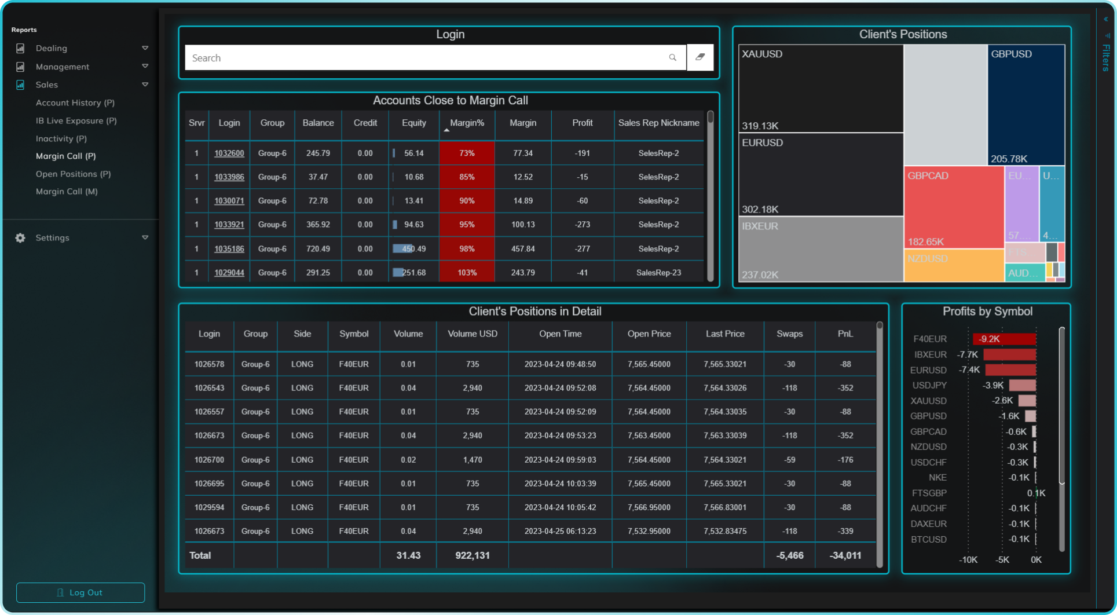This screenshot has width=1117, height=615.
Task: Open Open Positions (P) report
Action: 74,174
